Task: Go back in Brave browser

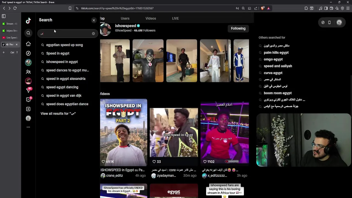Action: coord(4,8)
